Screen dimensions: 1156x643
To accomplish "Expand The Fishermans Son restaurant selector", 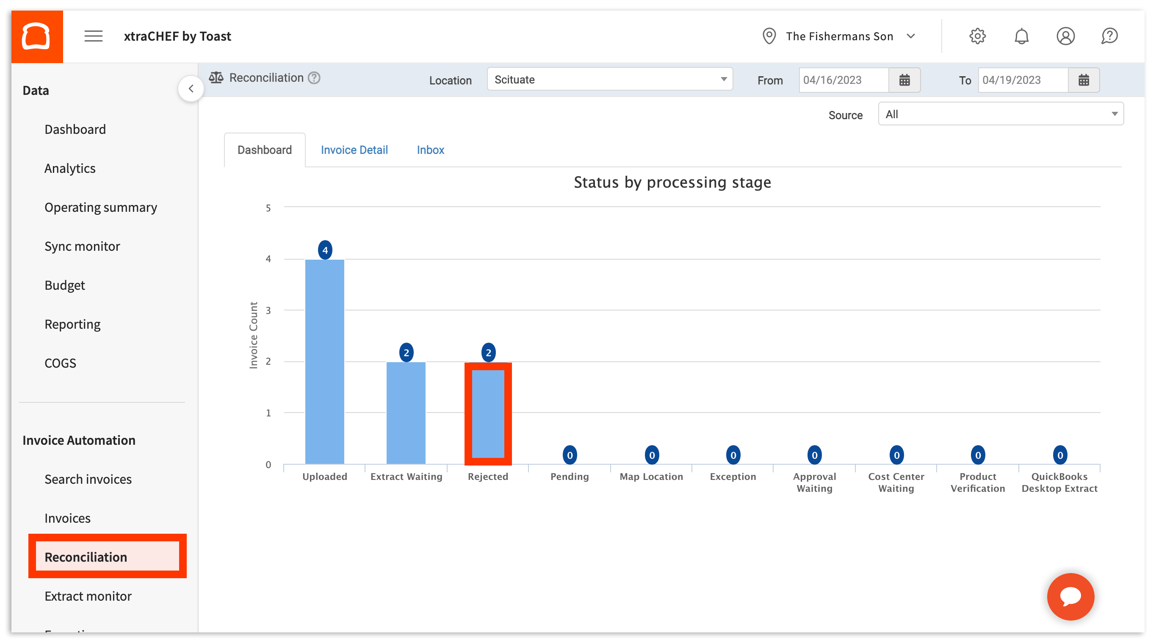I will coord(839,36).
